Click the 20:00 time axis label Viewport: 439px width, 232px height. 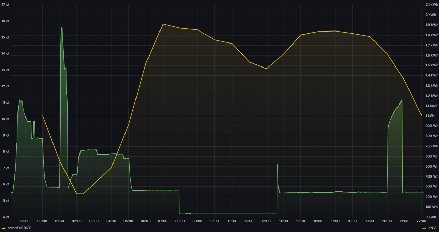[387, 221]
